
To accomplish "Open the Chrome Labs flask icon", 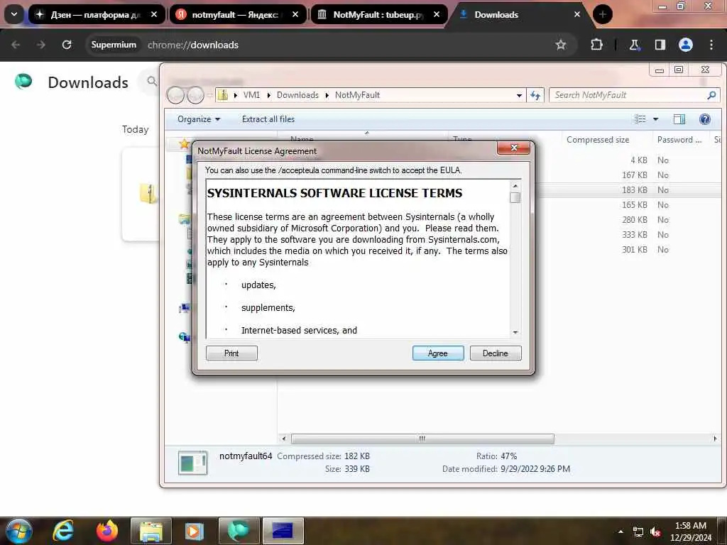I will point(634,45).
